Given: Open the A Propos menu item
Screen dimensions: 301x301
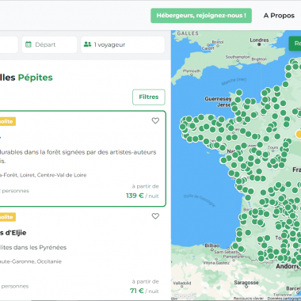Looking at the screenshot, I should tap(279, 16).
